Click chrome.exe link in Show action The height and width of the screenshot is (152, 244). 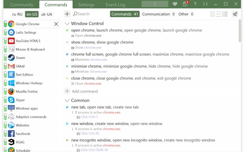coord(93,47)
